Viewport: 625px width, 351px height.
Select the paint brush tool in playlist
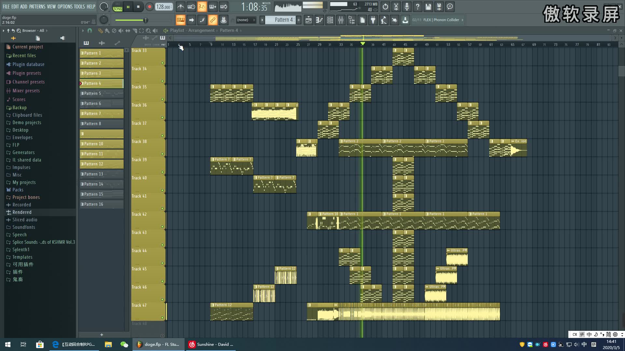tap(107, 31)
